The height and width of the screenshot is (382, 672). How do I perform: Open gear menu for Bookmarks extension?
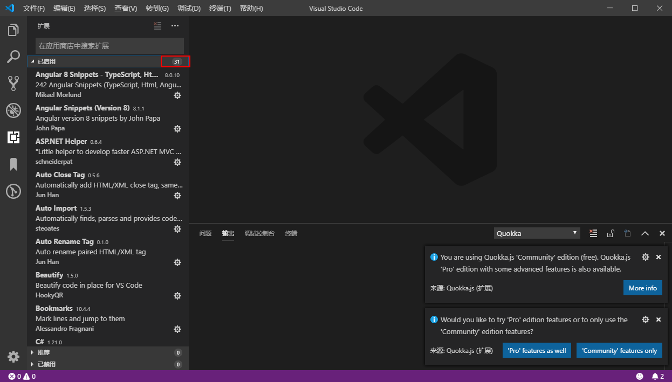pyautogui.click(x=177, y=329)
